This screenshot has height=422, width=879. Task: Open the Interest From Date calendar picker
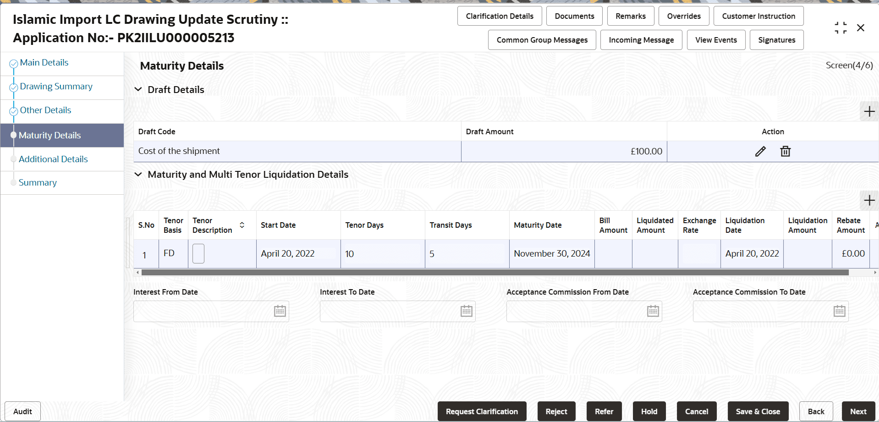(x=280, y=311)
